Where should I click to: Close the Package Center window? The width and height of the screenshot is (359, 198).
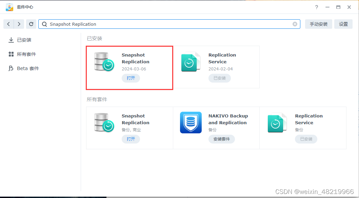[x=349, y=7]
